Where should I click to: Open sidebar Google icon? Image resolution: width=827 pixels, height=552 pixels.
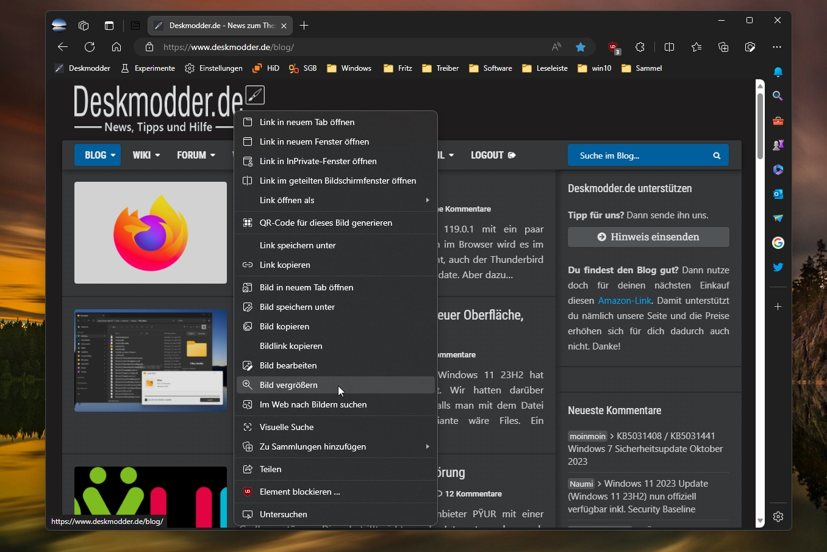pyautogui.click(x=778, y=243)
